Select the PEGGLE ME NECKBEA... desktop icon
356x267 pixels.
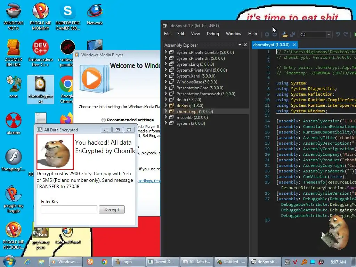click(x=14, y=235)
